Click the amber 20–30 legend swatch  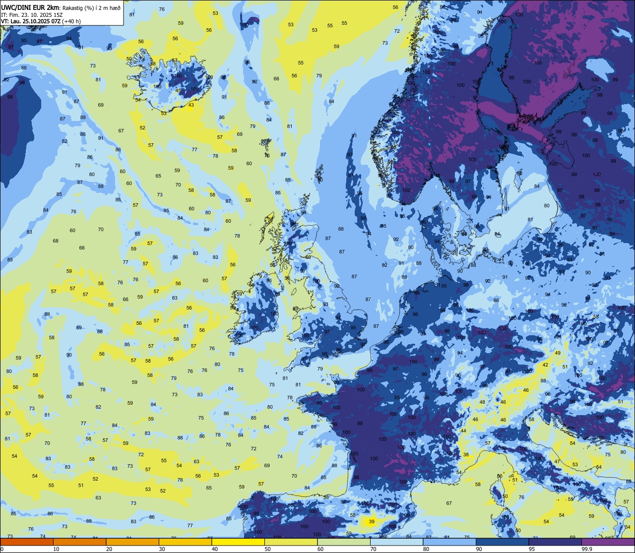(132, 542)
